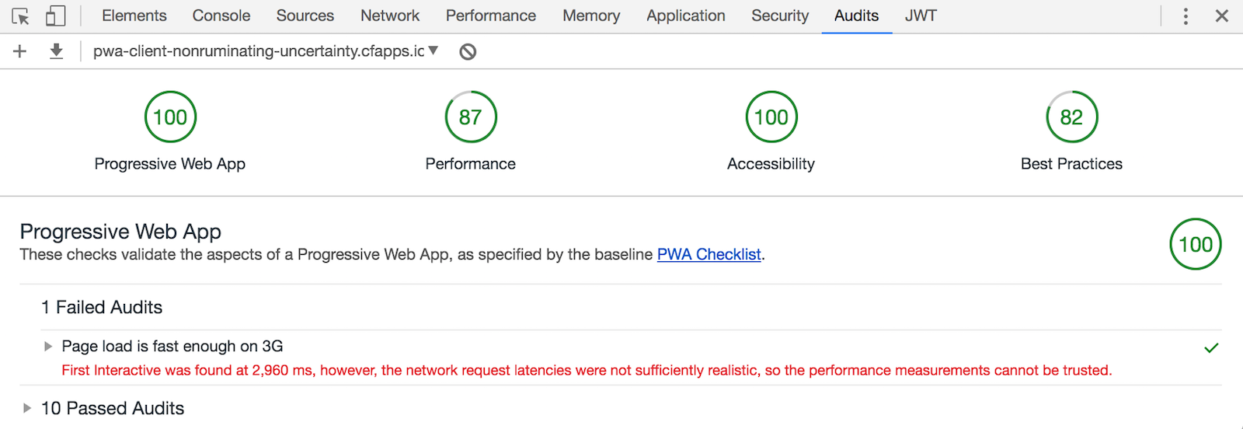1243x429 pixels.
Task: Switch to the Network tab
Action: coord(390,16)
